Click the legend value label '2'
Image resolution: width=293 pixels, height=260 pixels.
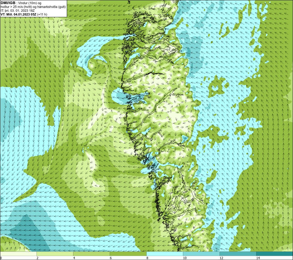[38, 258]
